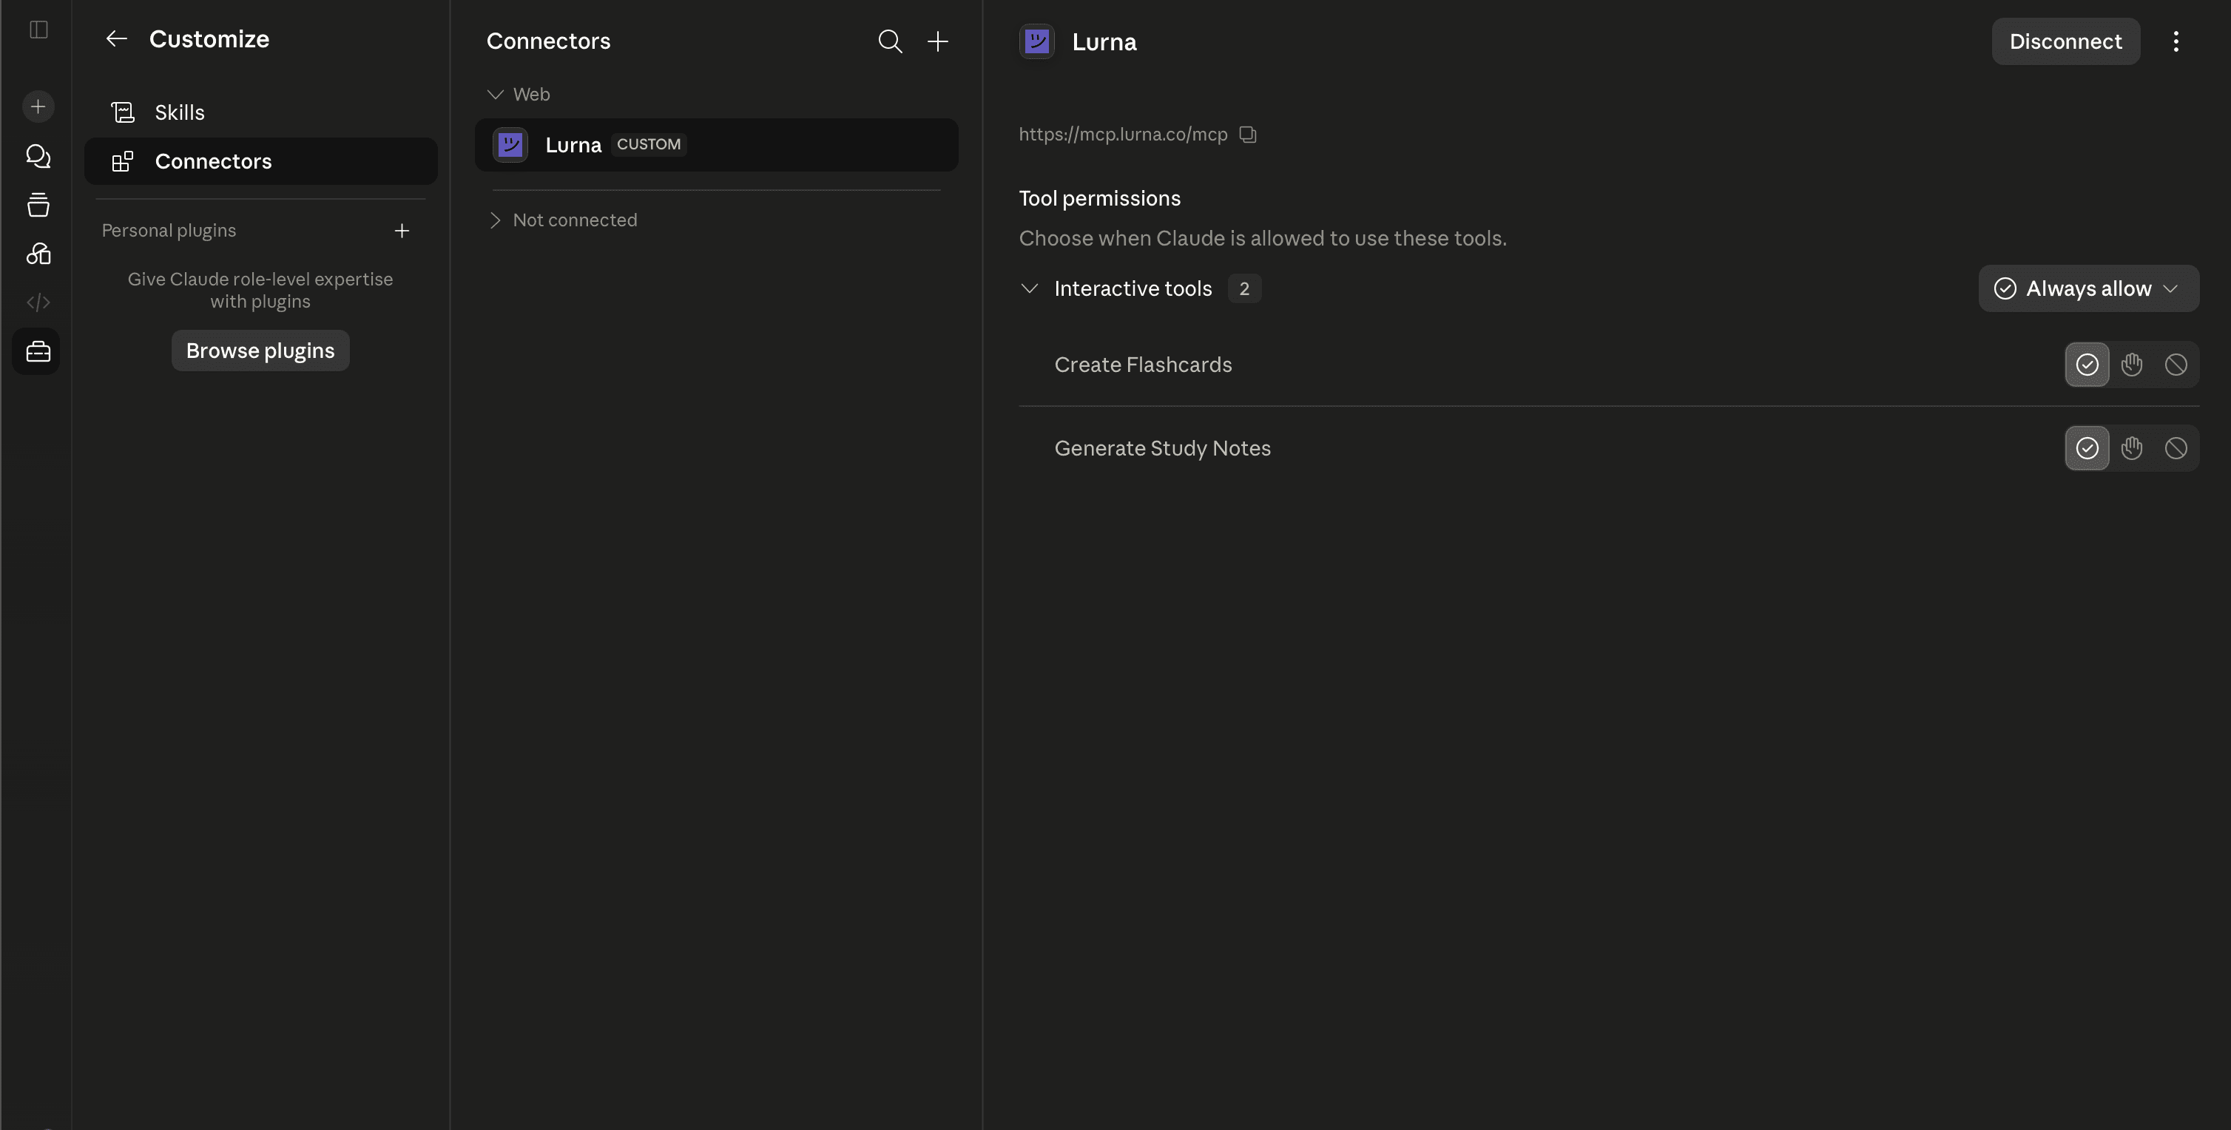
Task: Collapse the Web connectors group
Action: pyautogui.click(x=496, y=95)
